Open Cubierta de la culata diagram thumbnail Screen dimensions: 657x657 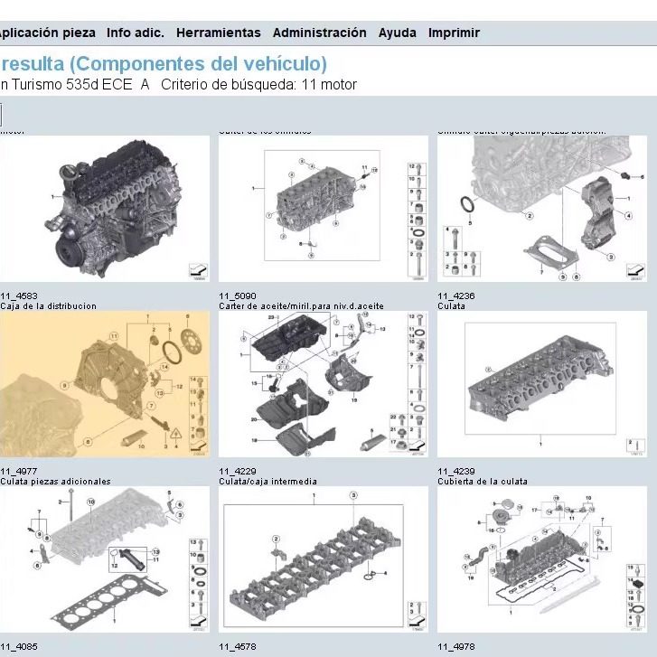pyautogui.click(x=542, y=559)
